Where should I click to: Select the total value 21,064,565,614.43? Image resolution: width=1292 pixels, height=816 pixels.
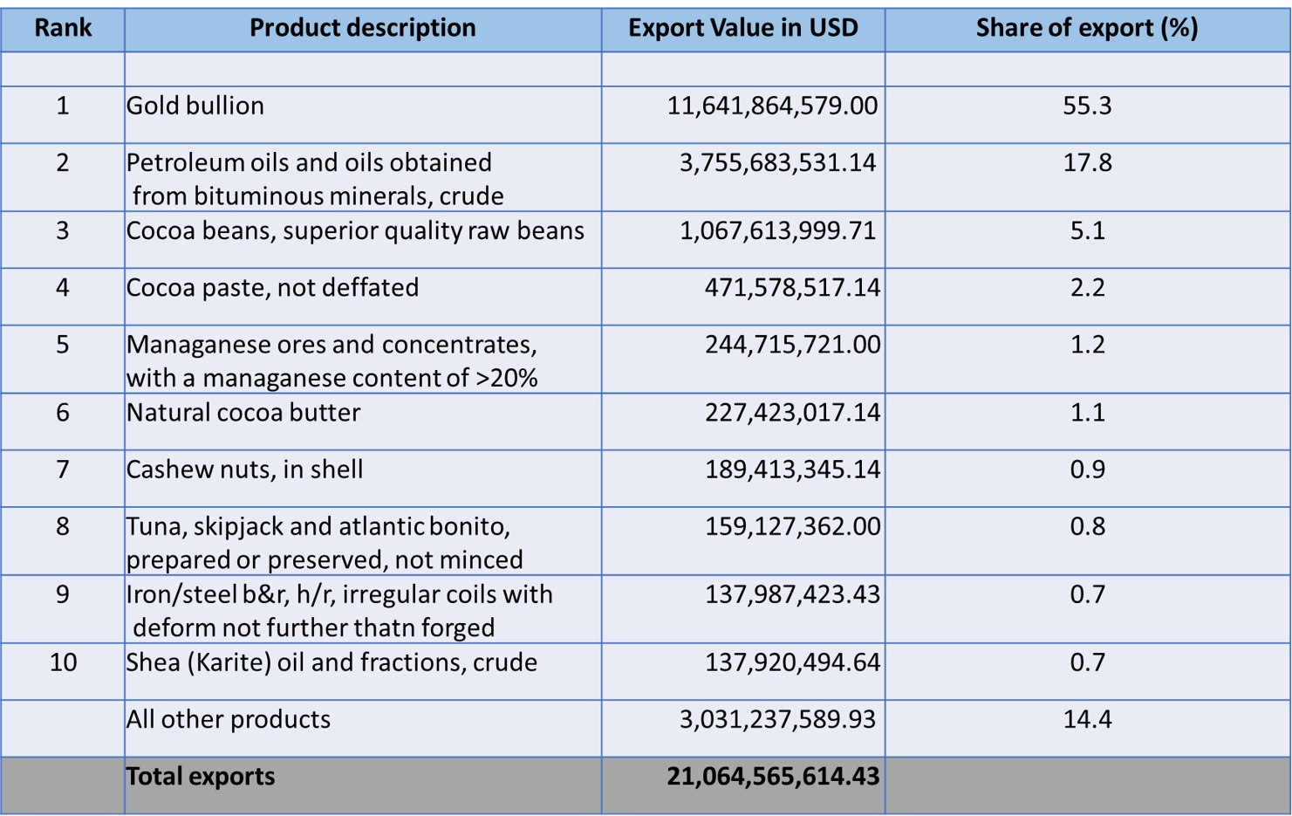773,777
